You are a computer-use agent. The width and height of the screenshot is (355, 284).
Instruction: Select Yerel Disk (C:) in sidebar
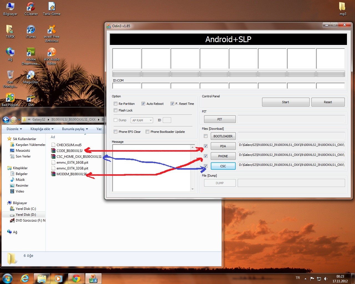(26, 209)
